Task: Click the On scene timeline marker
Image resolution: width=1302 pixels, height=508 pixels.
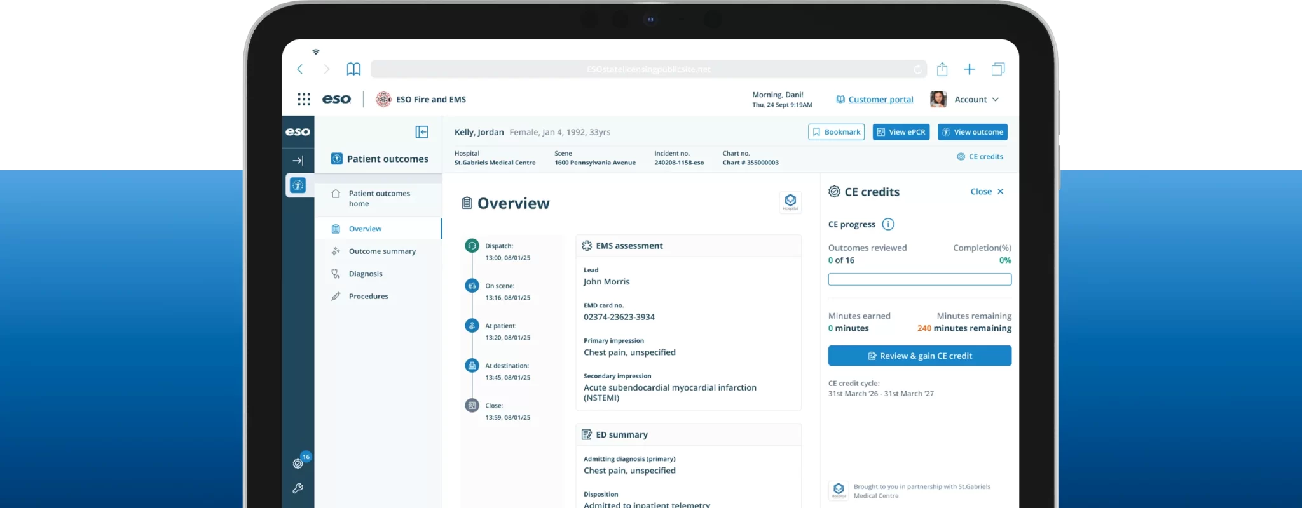Action: (x=472, y=286)
